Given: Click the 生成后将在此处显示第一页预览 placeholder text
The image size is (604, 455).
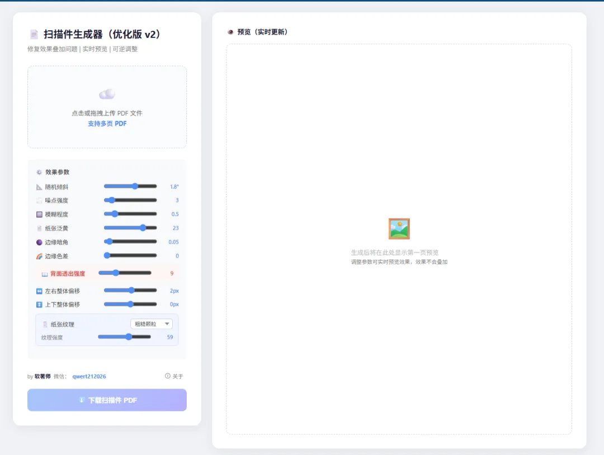Looking at the screenshot, I should [394, 253].
